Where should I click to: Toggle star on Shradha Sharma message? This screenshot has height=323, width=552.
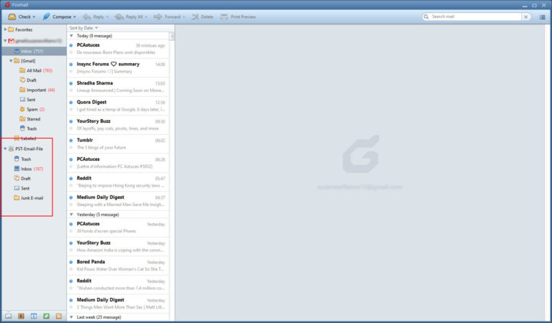71,90
